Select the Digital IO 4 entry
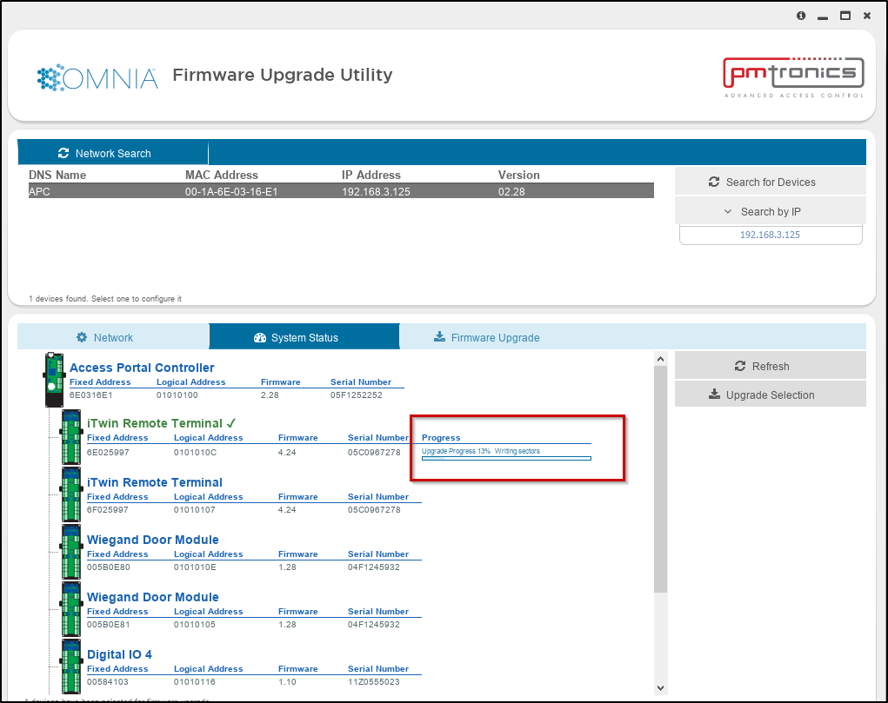Image resolution: width=888 pixels, height=703 pixels. coord(119,654)
